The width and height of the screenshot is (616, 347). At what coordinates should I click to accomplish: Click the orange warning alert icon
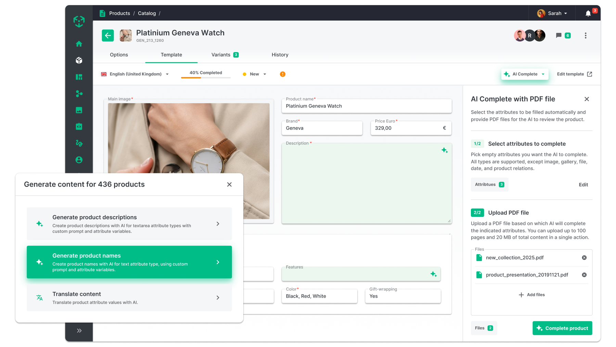coord(283,74)
